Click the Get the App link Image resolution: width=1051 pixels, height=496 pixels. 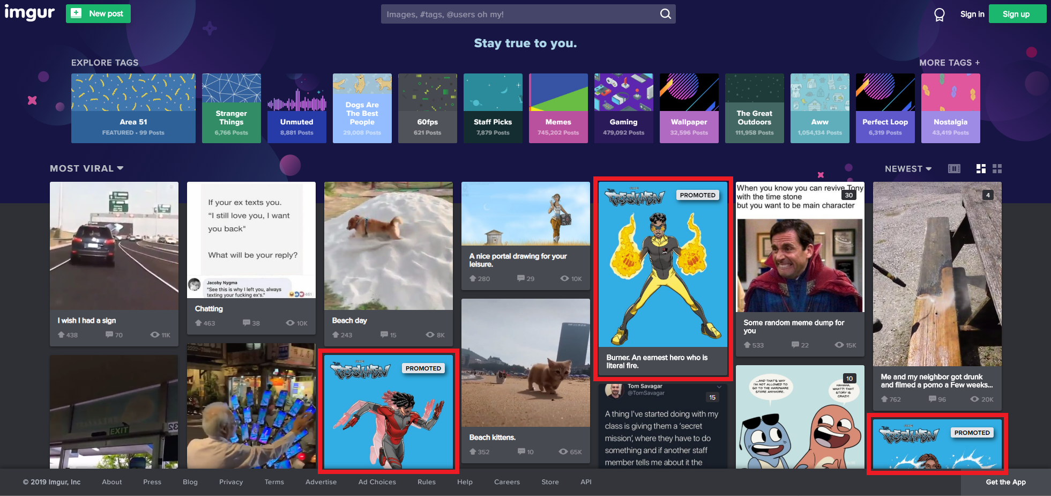[x=1005, y=482]
